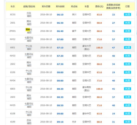Buy ticket for bus 6803 at 08:20
The image size is (137, 125).
tap(127, 89)
